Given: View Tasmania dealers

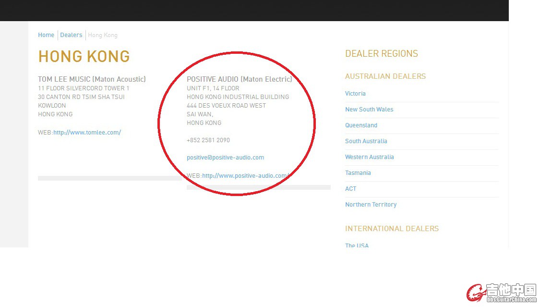Looking at the screenshot, I should click(358, 172).
